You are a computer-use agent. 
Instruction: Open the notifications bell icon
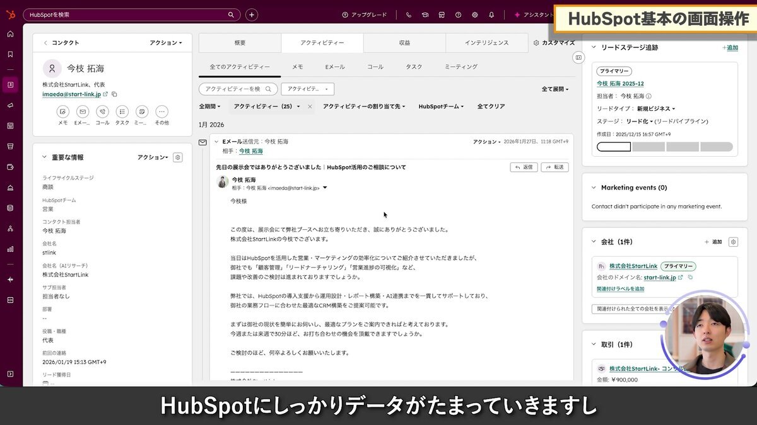(492, 14)
